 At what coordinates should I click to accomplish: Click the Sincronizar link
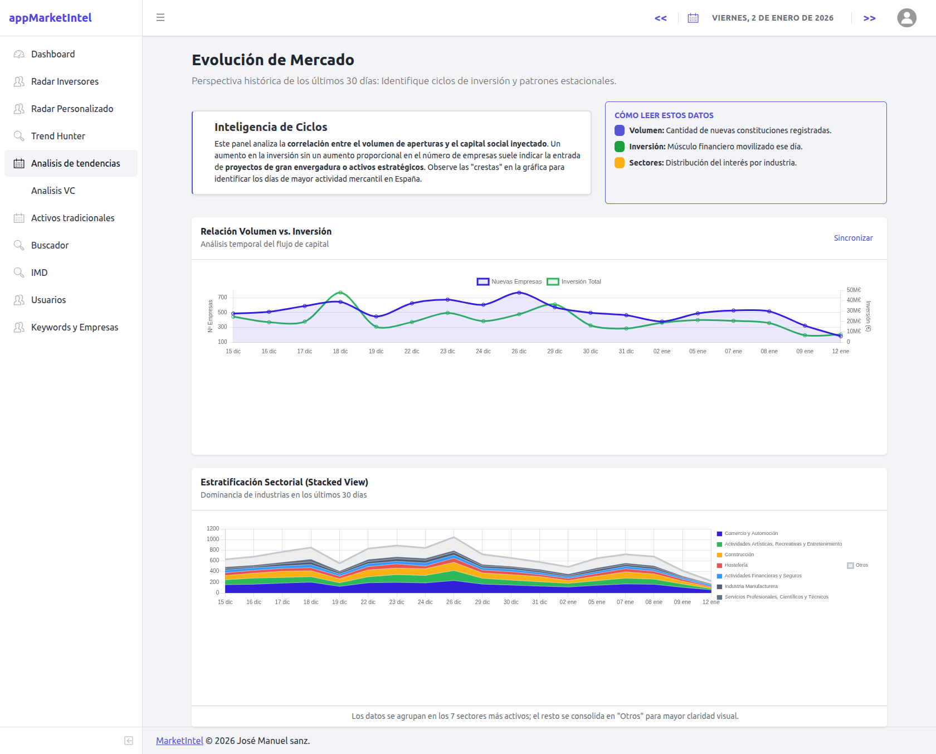(x=853, y=238)
